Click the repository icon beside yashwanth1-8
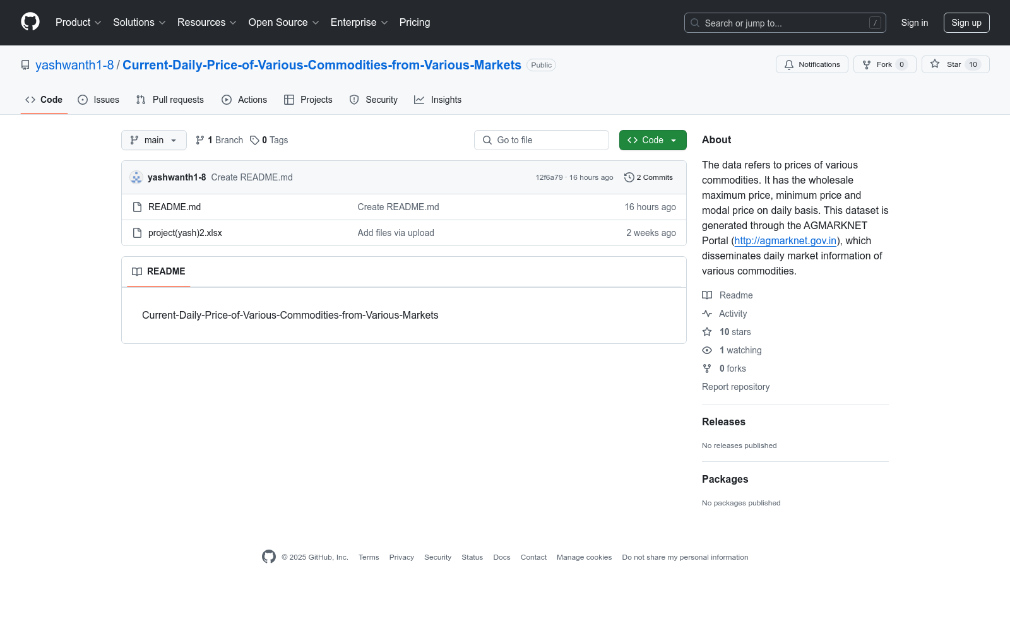Image resolution: width=1010 pixels, height=631 pixels. [25, 65]
